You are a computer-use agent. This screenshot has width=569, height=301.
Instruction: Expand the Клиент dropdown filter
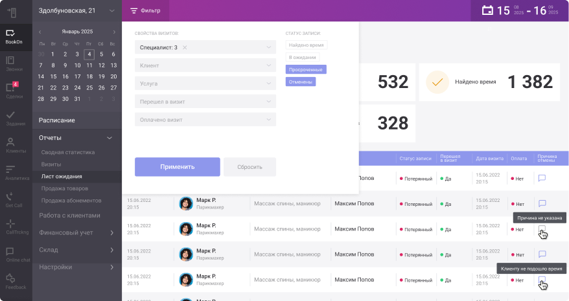click(205, 65)
